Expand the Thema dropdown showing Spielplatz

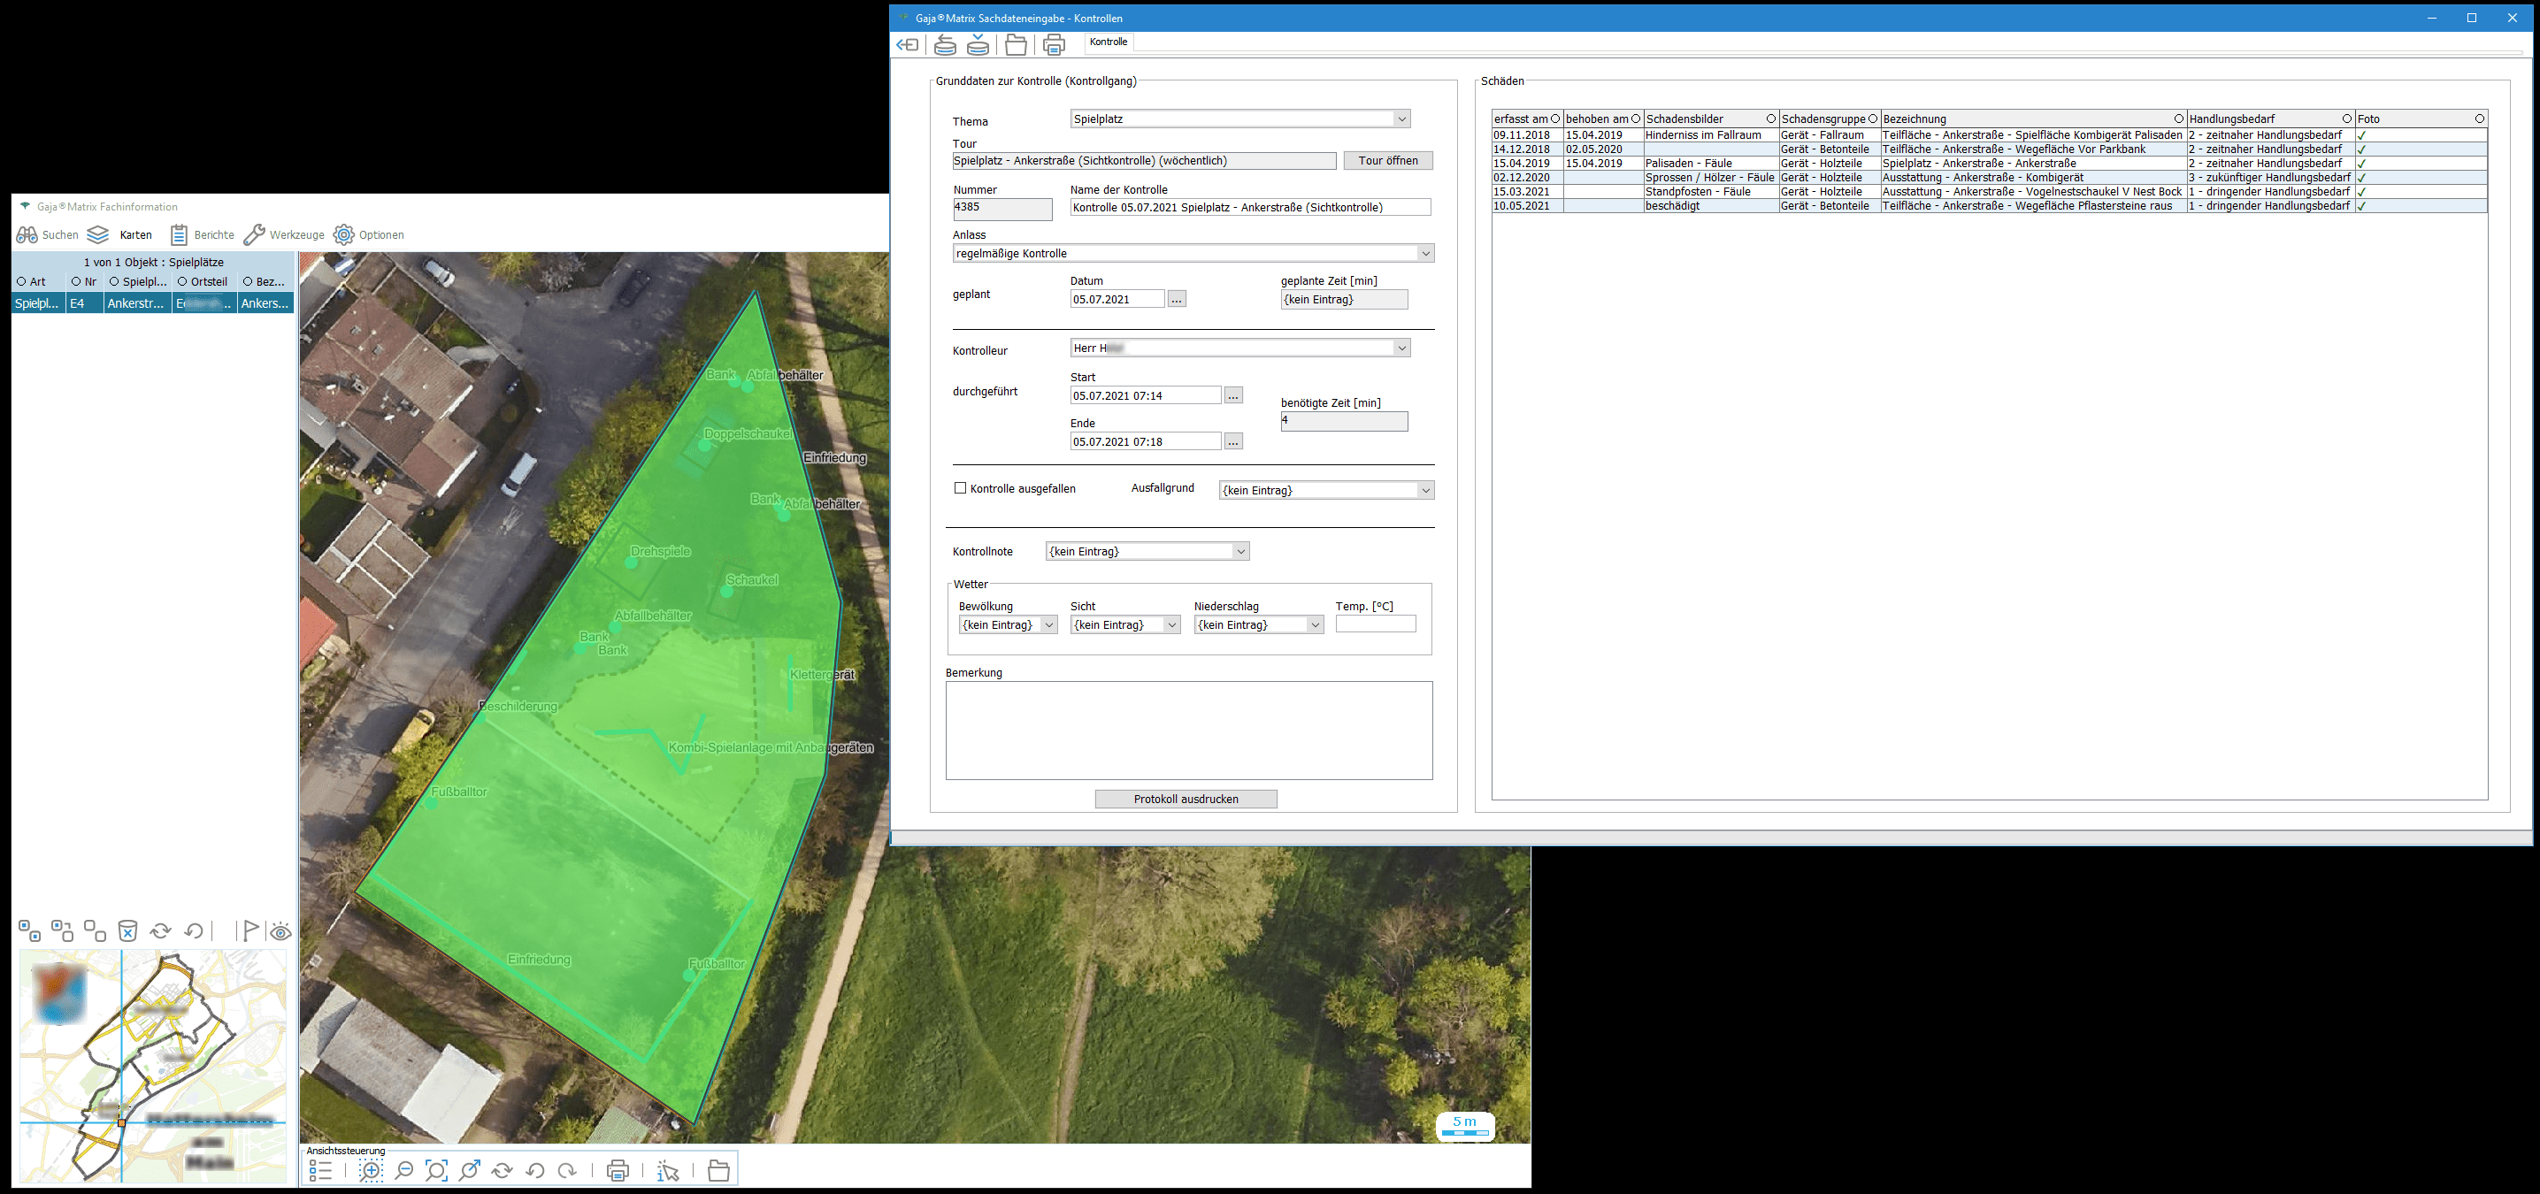(x=1401, y=119)
